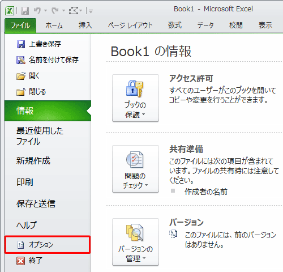Click the open folder icon beside 開く
This screenshot has height=272, width=283.
[x=21, y=76]
